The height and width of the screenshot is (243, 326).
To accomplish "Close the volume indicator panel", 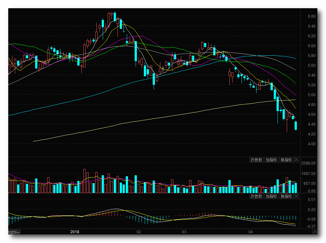I will tap(297, 160).
